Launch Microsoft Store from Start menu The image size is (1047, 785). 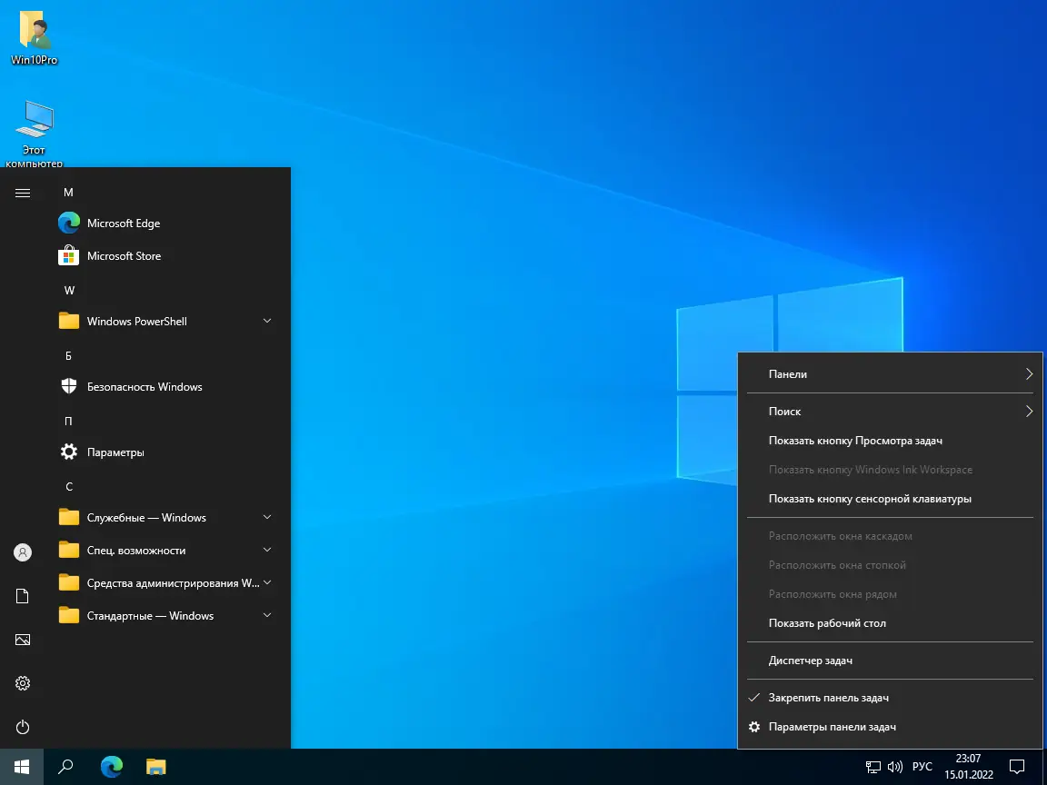pyautogui.click(x=124, y=256)
